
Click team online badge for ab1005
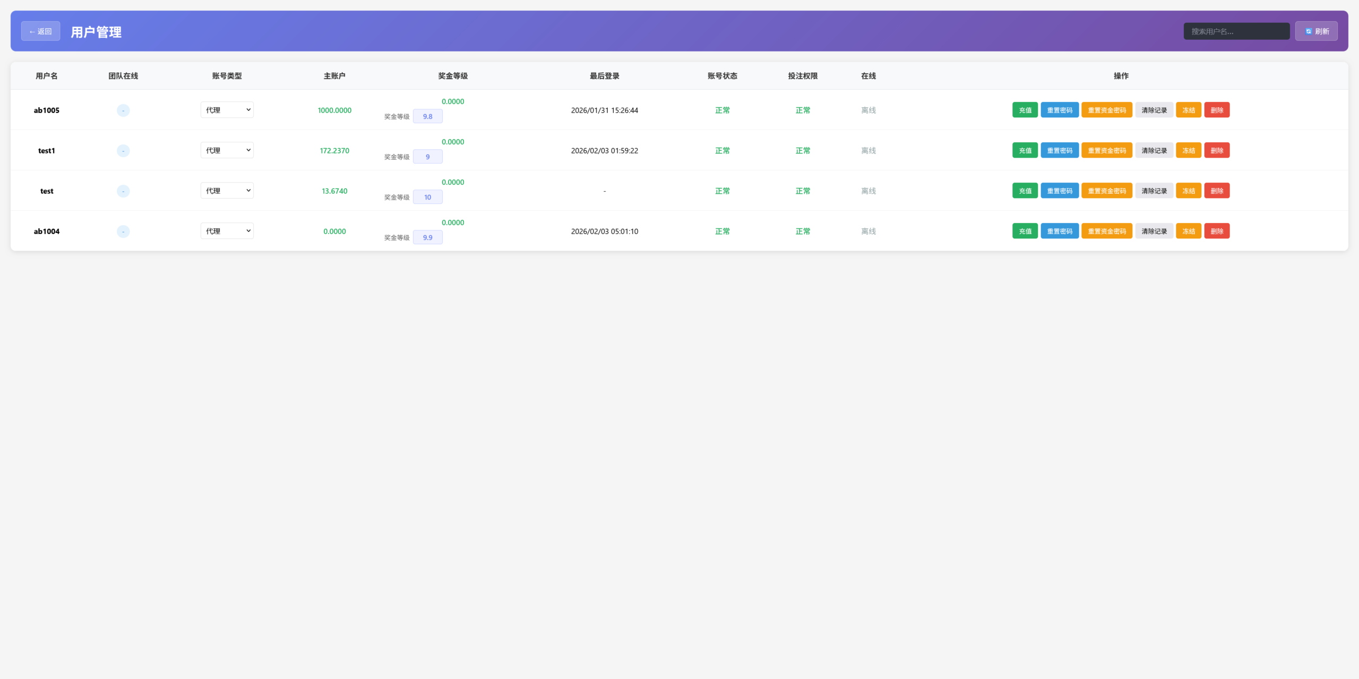point(123,110)
